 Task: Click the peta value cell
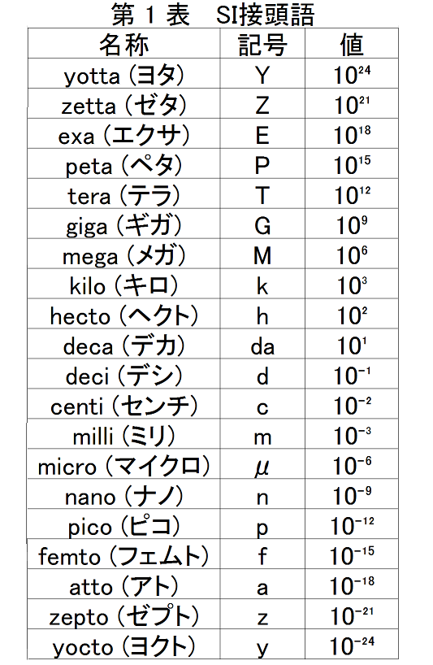coord(352,163)
